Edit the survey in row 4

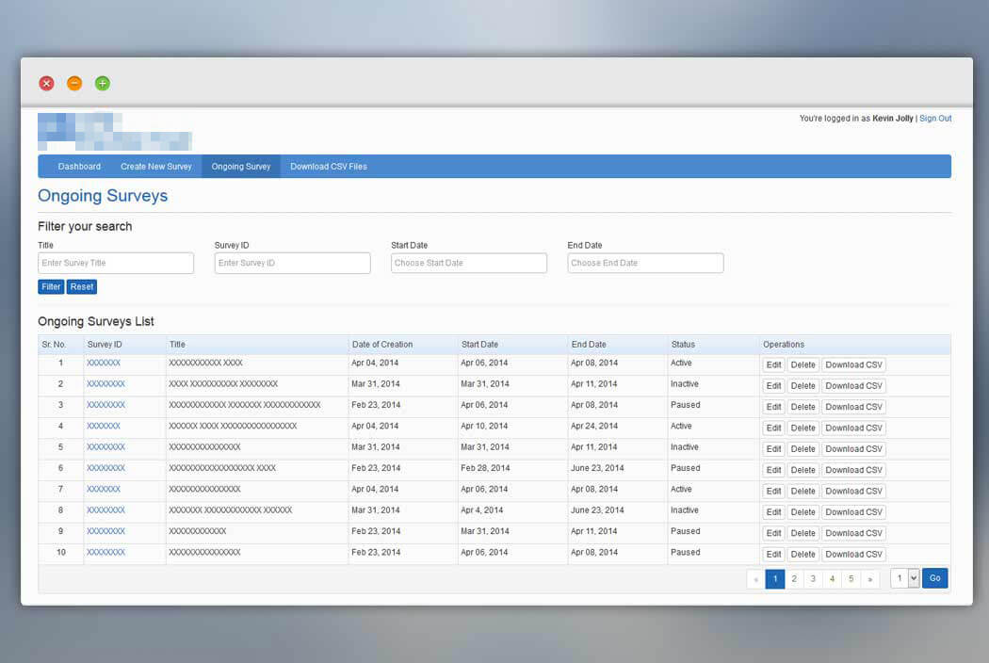click(x=774, y=428)
